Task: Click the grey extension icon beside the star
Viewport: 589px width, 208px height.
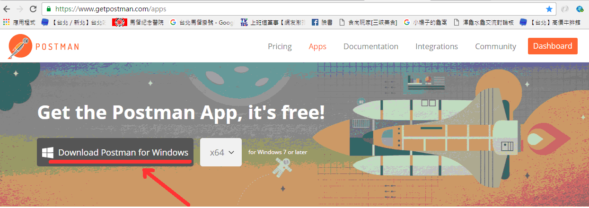Action: (564, 9)
